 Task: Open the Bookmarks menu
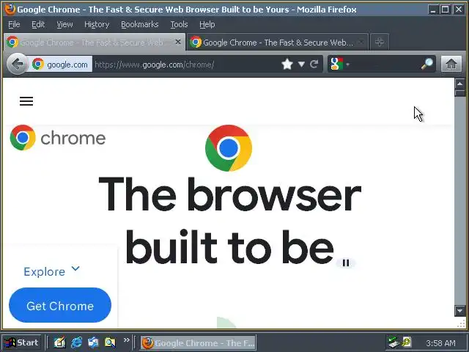pyautogui.click(x=140, y=24)
